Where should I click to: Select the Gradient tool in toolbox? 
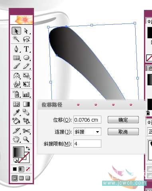pyautogui.click(x=26, y=104)
